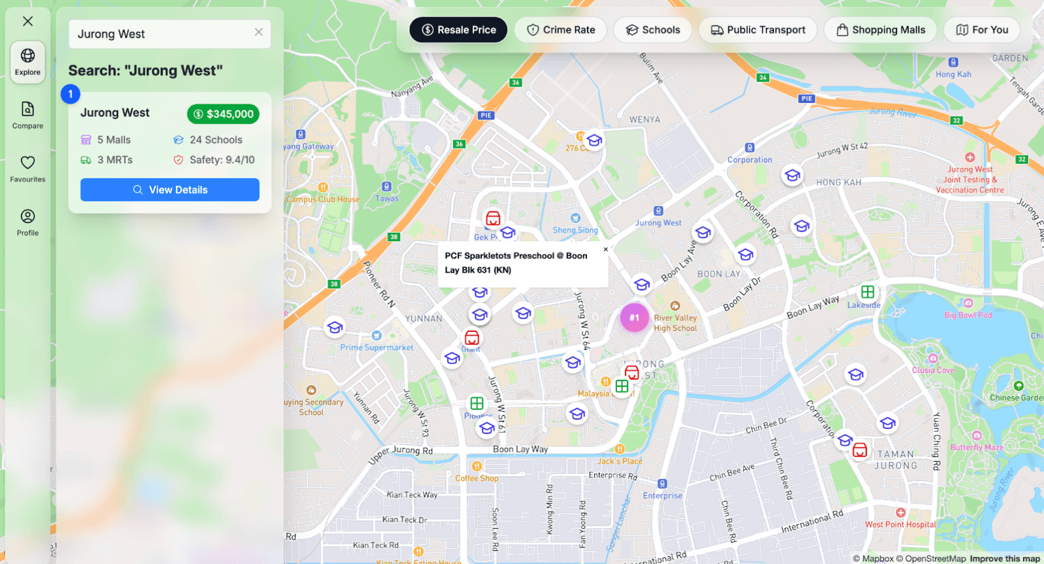Close the sidebar with the X icon
Viewport: 1044px width, 564px height.
point(28,21)
